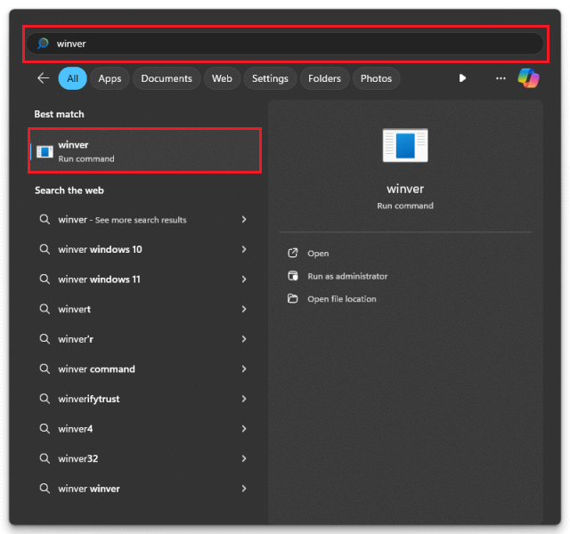Click the Run as administrator shield icon
Image resolution: width=570 pixels, height=534 pixels.
pos(293,276)
